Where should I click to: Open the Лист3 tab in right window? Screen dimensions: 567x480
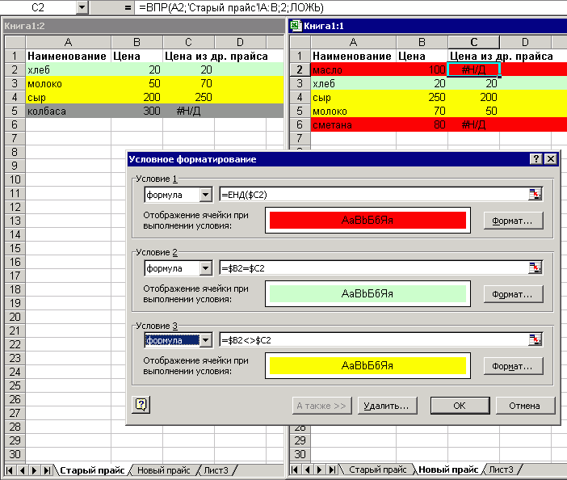(x=501, y=469)
